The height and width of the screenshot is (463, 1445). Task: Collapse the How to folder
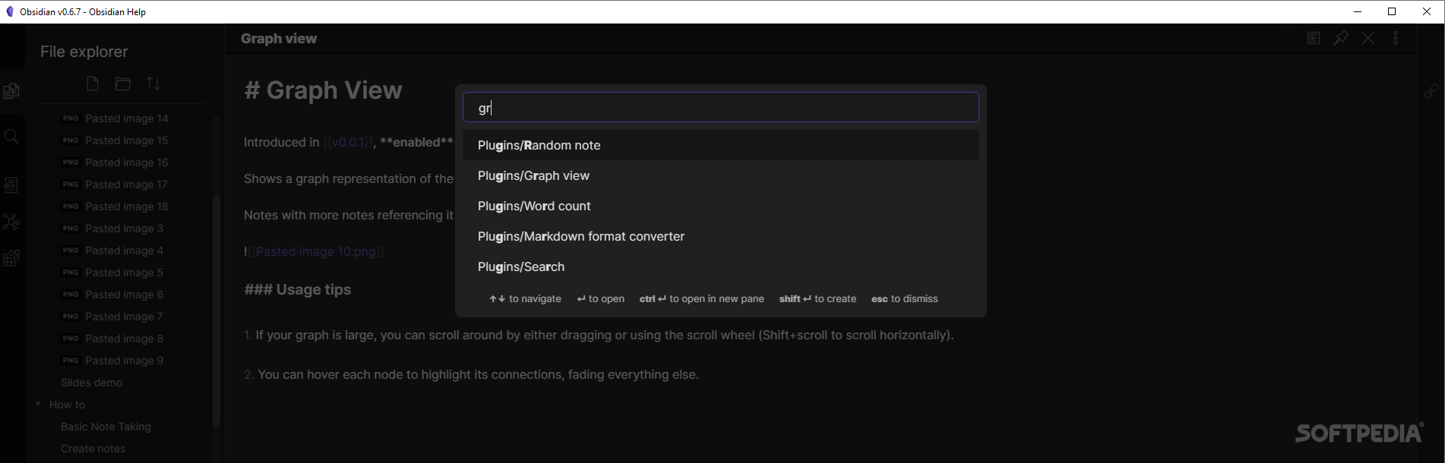coord(38,405)
